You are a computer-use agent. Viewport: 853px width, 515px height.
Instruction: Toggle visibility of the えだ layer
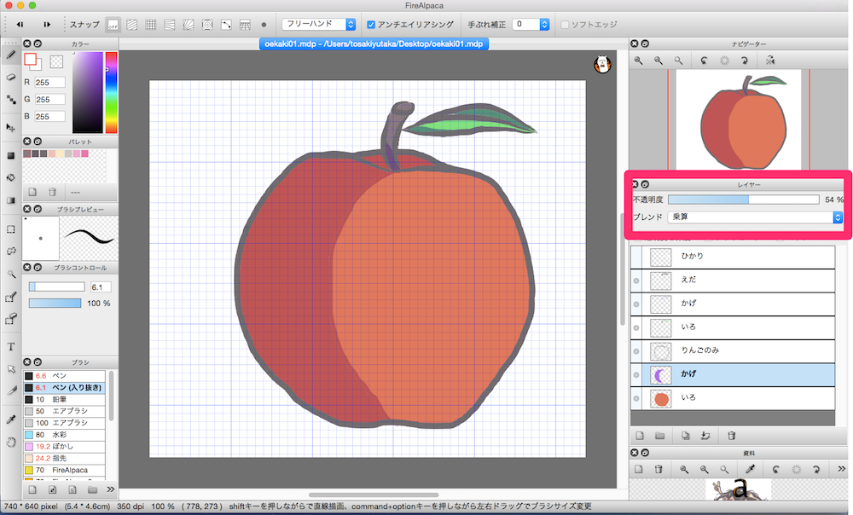click(636, 281)
